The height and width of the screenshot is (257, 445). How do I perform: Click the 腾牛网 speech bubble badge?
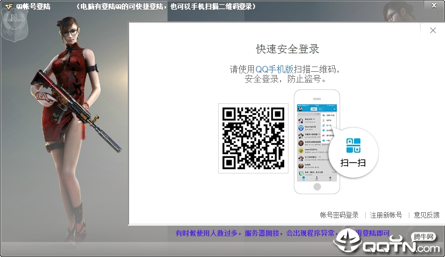[x=423, y=237]
